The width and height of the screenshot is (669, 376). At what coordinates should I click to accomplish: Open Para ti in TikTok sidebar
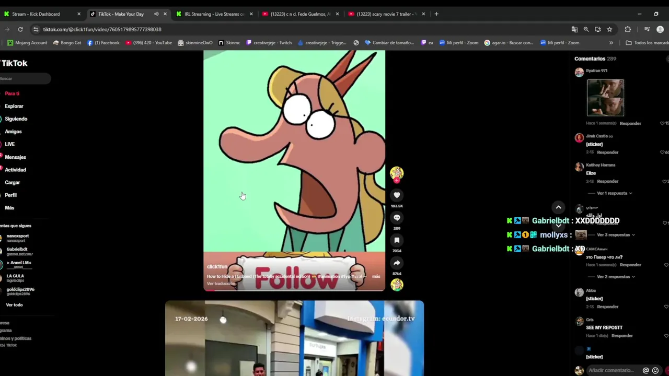click(x=12, y=93)
